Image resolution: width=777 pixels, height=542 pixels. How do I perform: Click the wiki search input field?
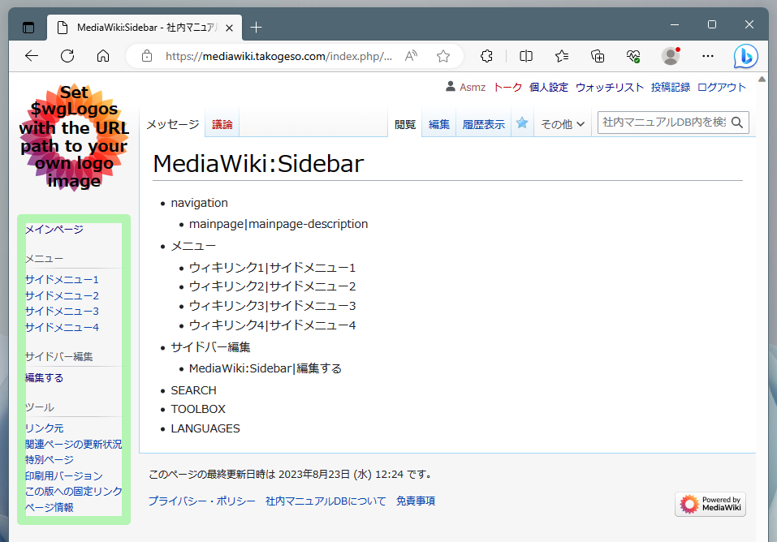663,123
